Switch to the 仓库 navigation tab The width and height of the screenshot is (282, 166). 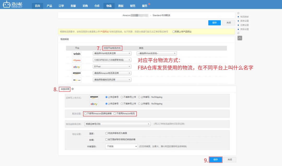click(x=97, y=6)
